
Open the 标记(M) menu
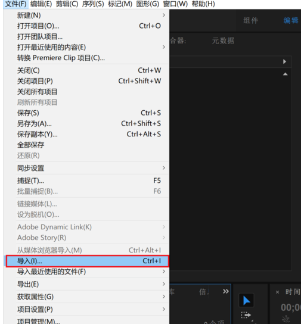point(120,4)
